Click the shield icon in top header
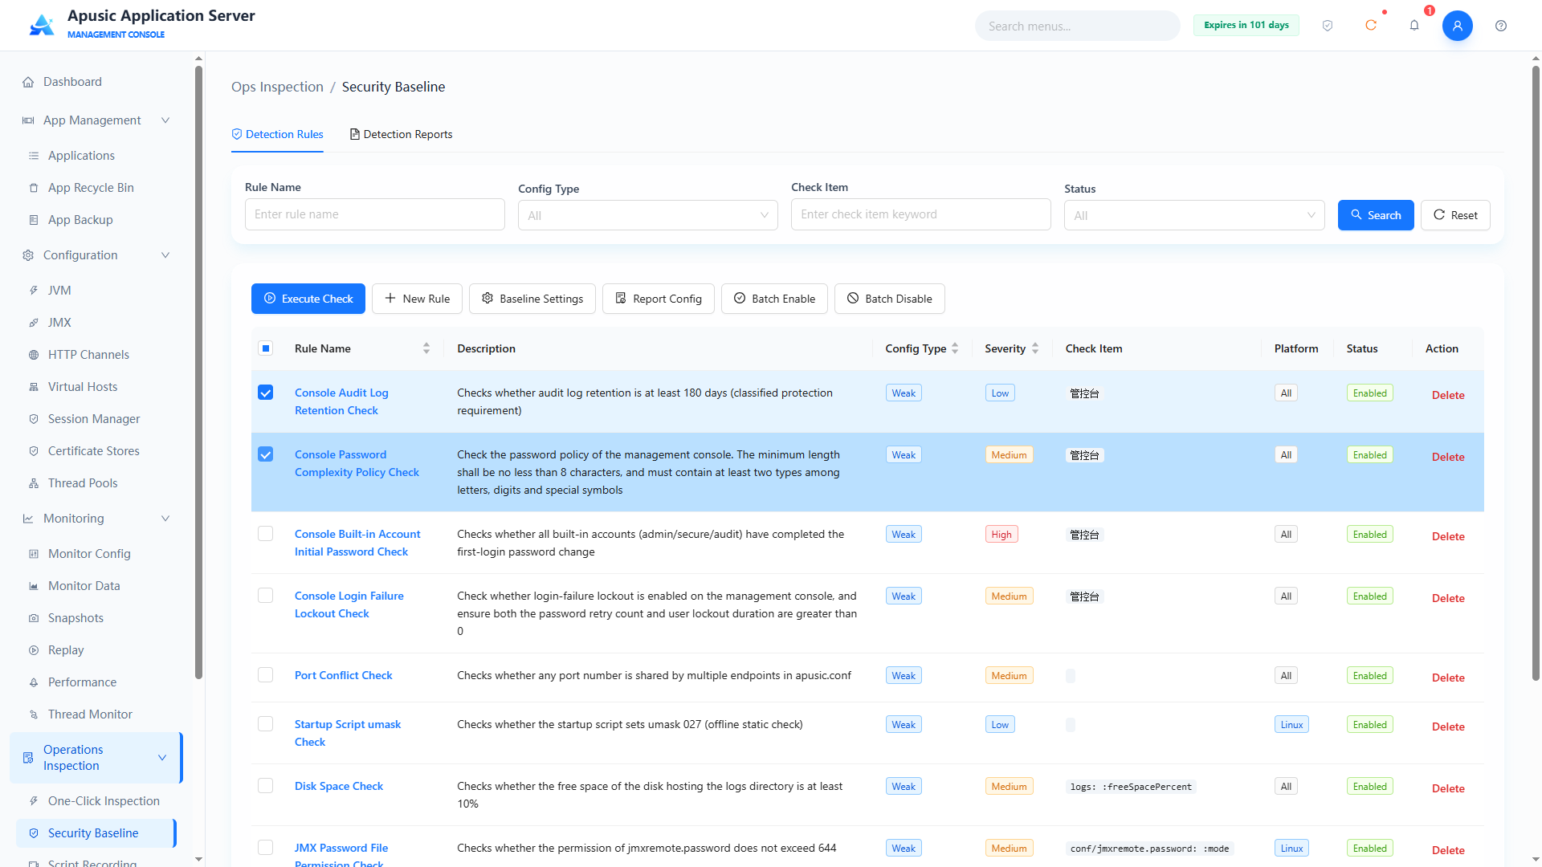 coord(1328,26)
